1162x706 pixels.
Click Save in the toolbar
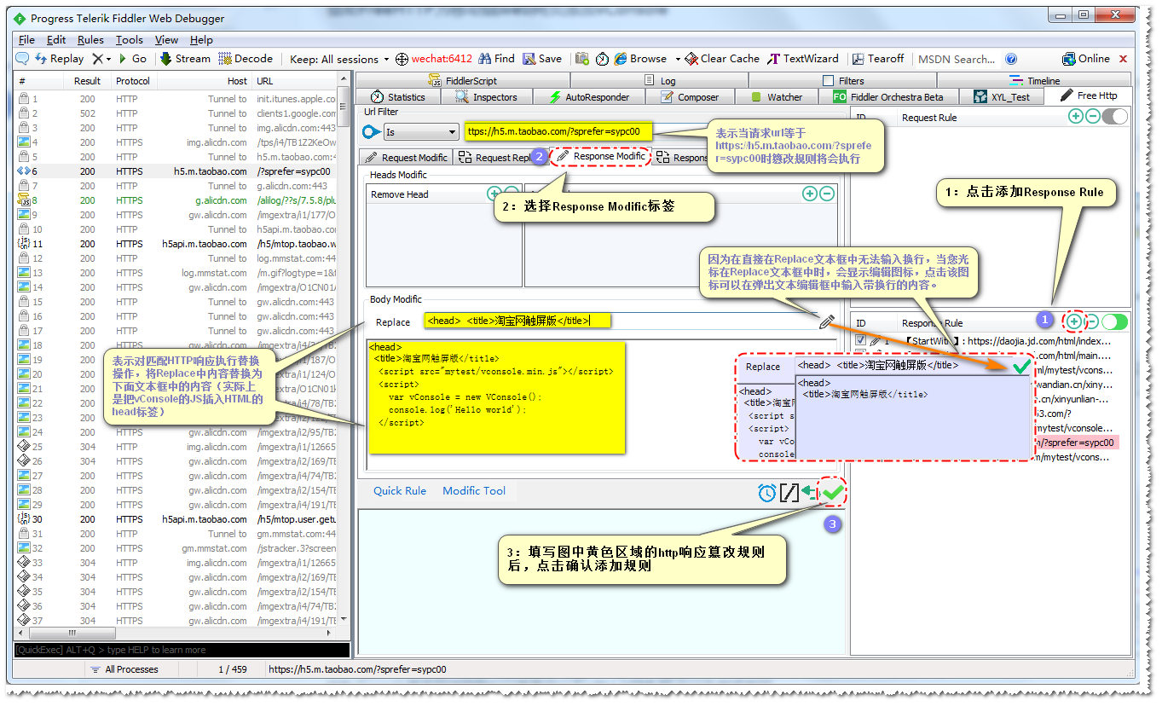pos(542,59)
